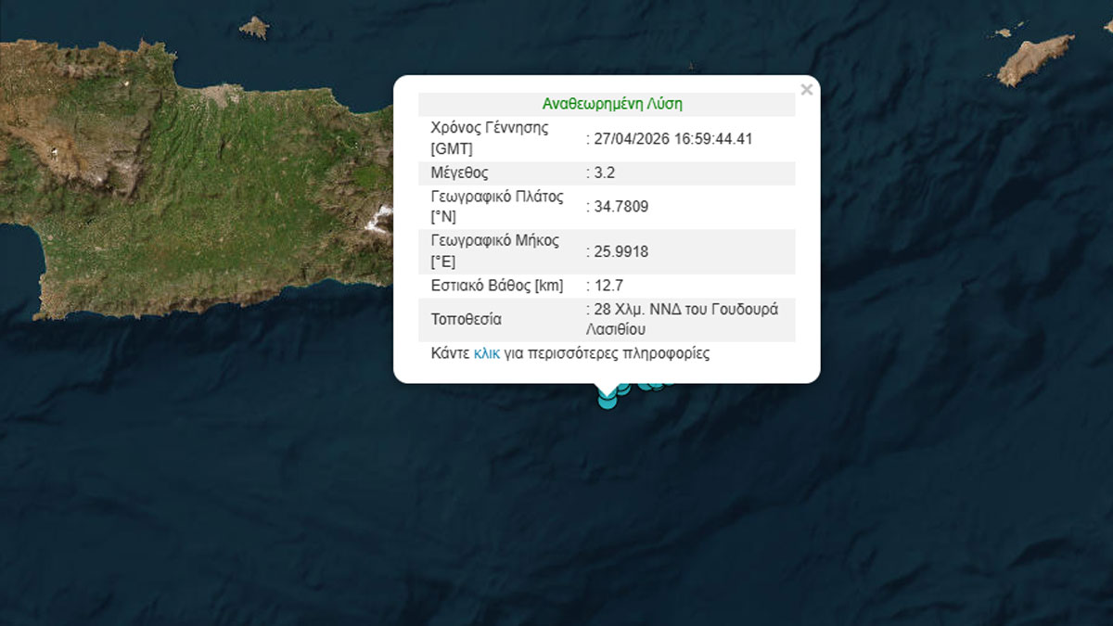Click the small islet north of Crete's coast
This screenshot has width=1113, height=626.
click(253, 28)
